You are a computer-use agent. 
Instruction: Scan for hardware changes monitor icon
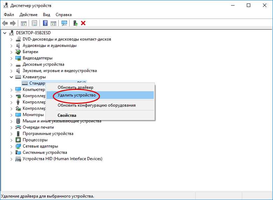pyautogui.click(x=64, y=23)
